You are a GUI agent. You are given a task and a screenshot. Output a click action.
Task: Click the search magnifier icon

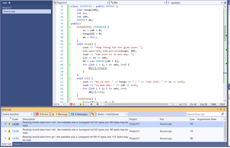tap(223, 114)
